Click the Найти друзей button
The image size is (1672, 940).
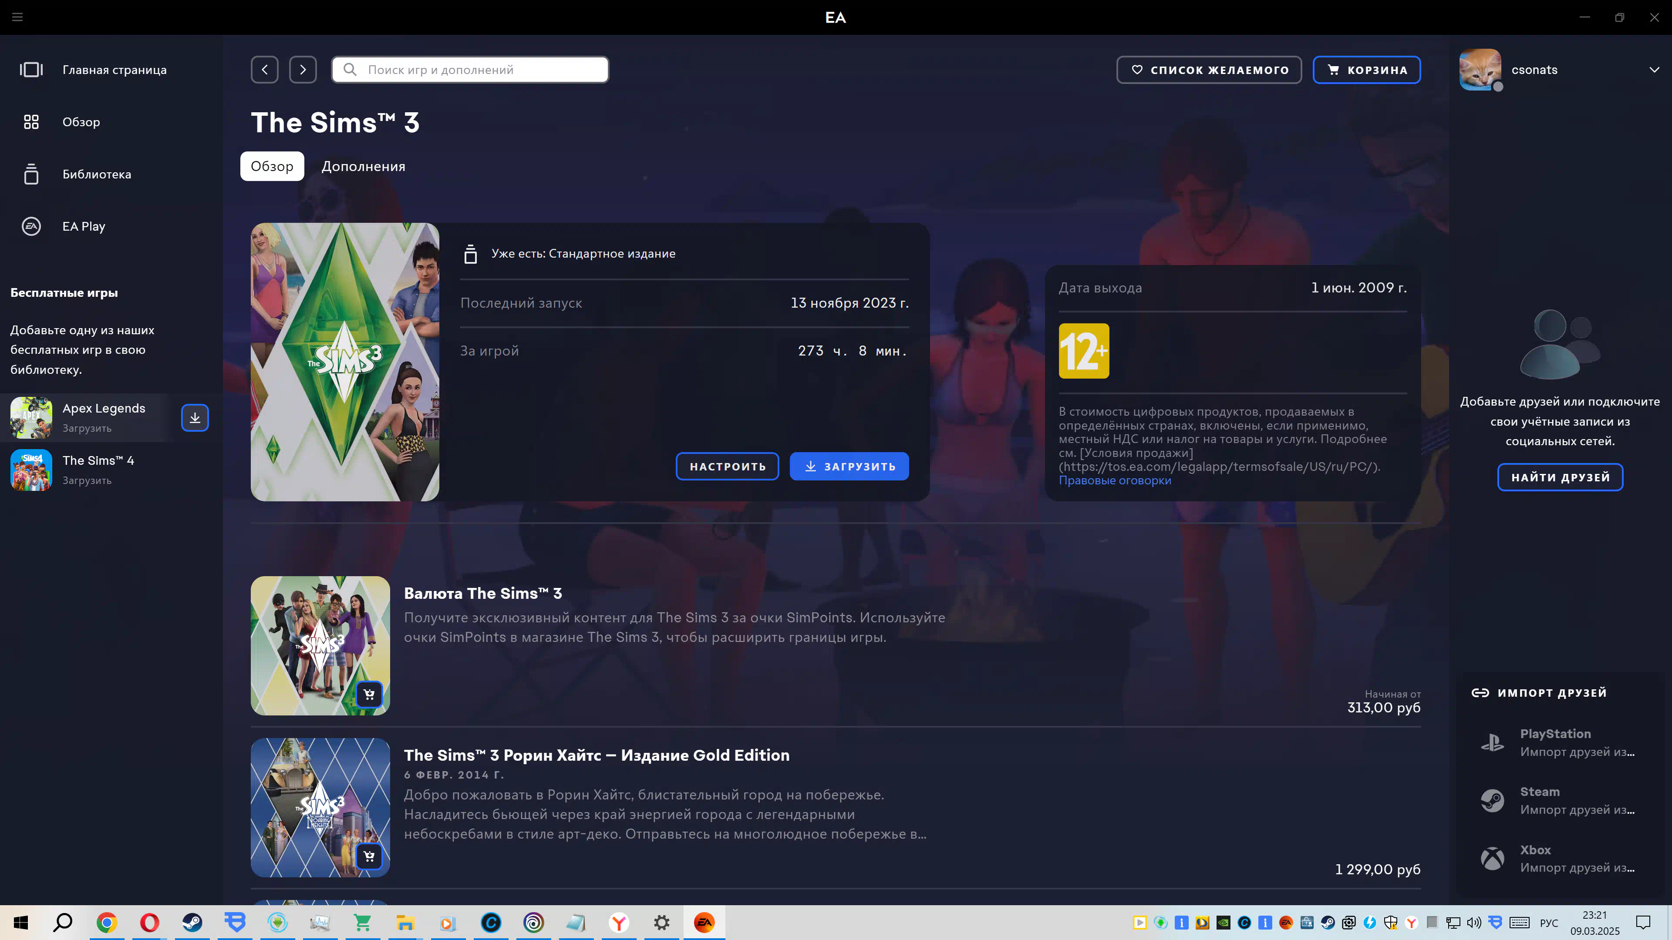(x=1561, y=477)
